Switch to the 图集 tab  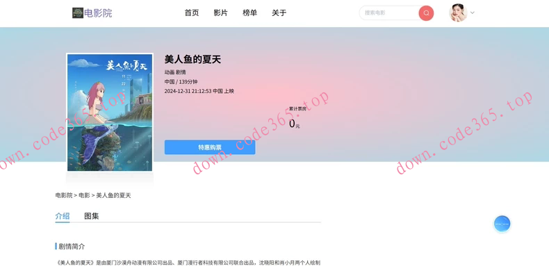point(91,216)
